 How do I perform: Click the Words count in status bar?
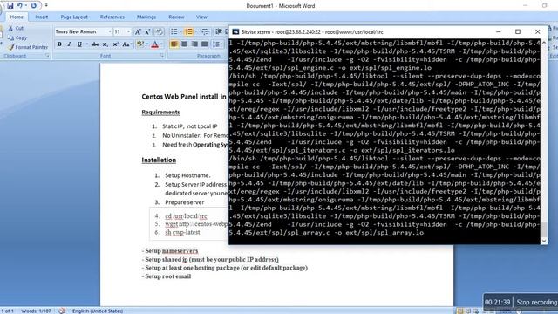pos(37,311)
